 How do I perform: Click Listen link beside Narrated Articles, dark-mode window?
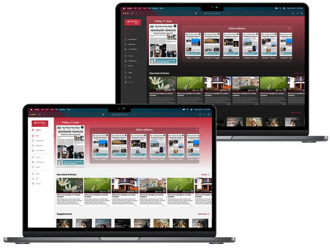click(298, 73)
